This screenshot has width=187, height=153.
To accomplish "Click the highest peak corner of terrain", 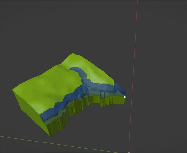I will pos(72,53).
